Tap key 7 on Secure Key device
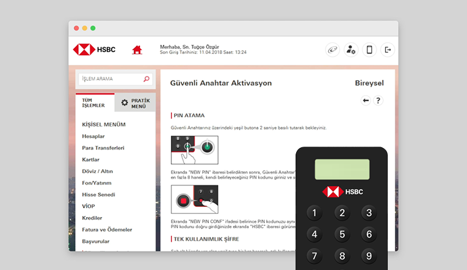The width and height of the screenshot is (467, 270). point(314,256)
